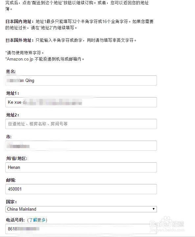Focus the 地址1 field containing Ke xue
195x237 pixels.
(x=81, y=102)
